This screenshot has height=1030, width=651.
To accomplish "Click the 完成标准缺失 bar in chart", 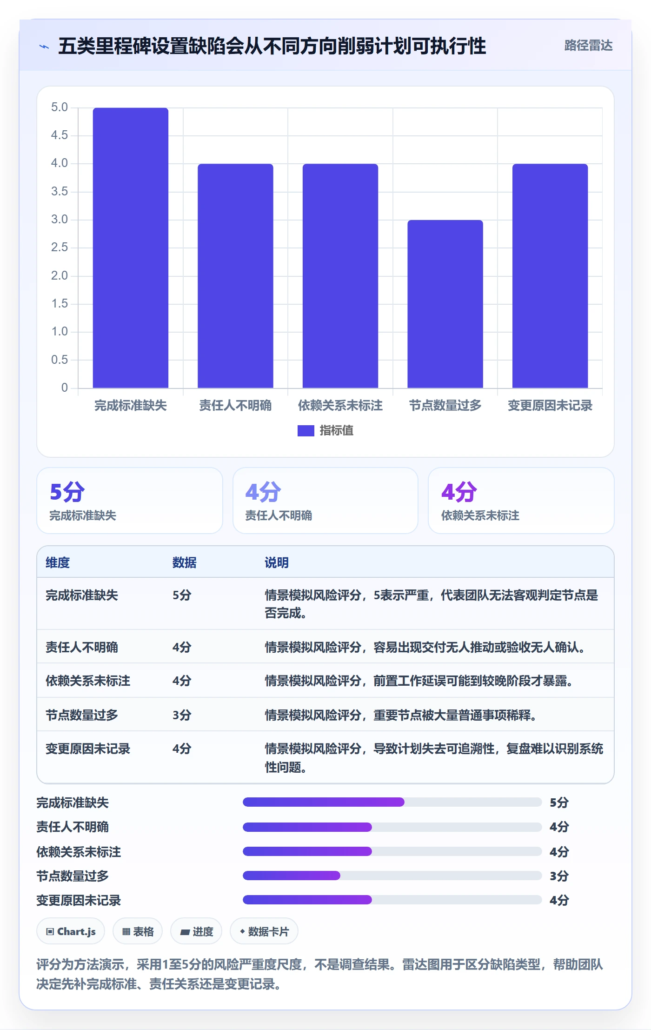I will pyautogui.click(x=131, y=248).
